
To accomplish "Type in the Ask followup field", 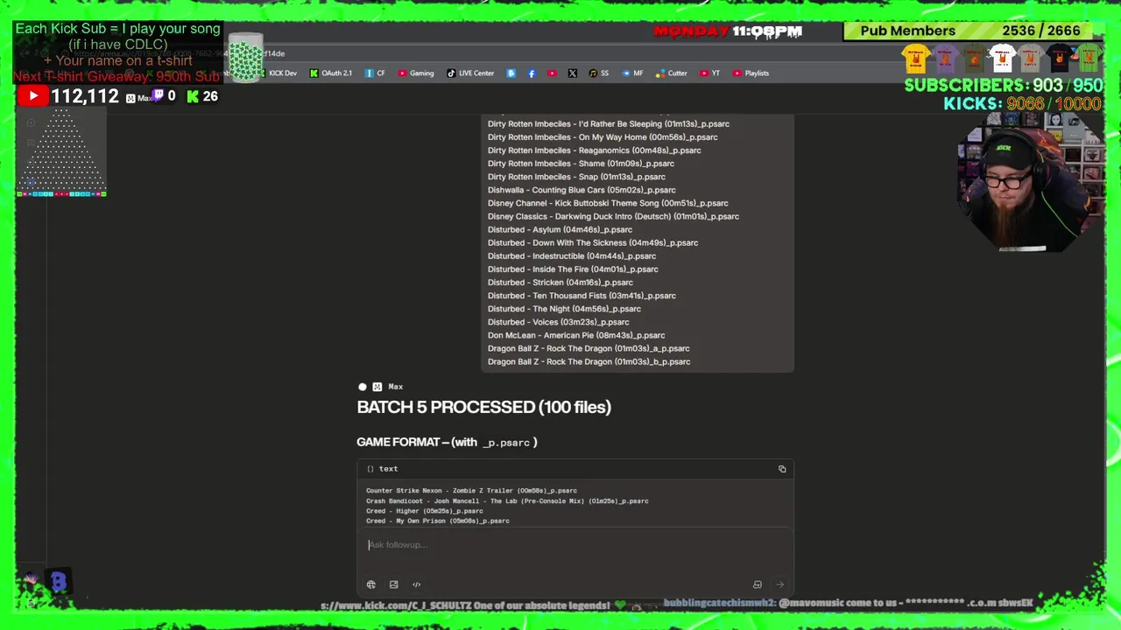I will pos(575,545).
